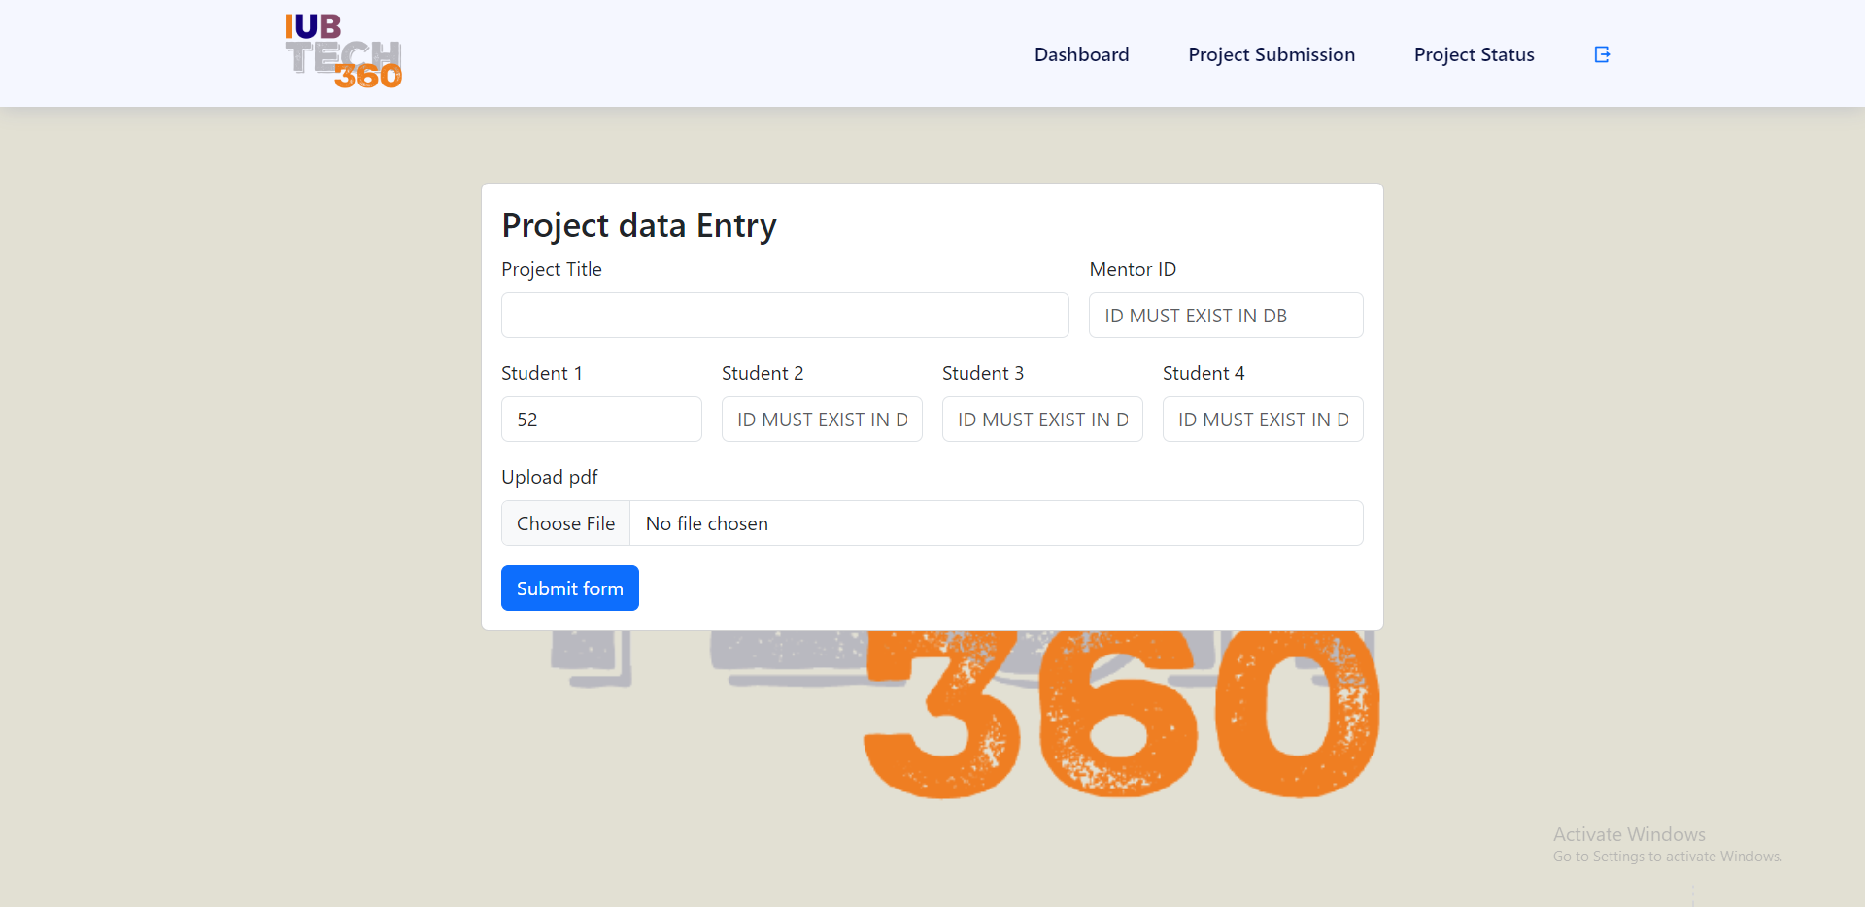Select the Student 1 field containing 52

[600, 420]
